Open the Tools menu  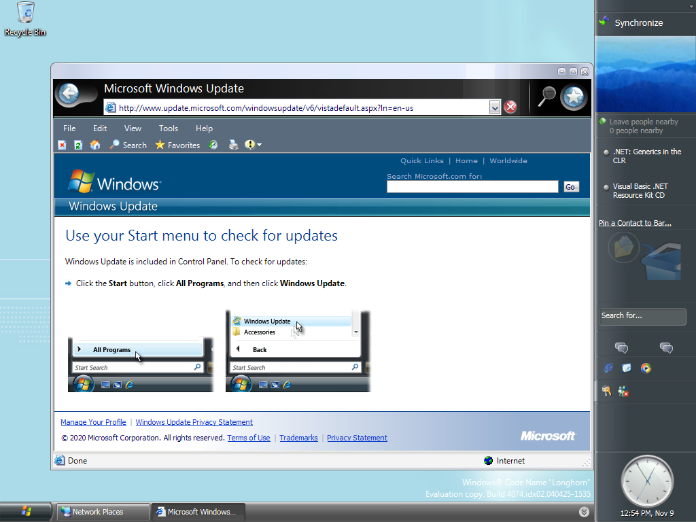(168, 128)
